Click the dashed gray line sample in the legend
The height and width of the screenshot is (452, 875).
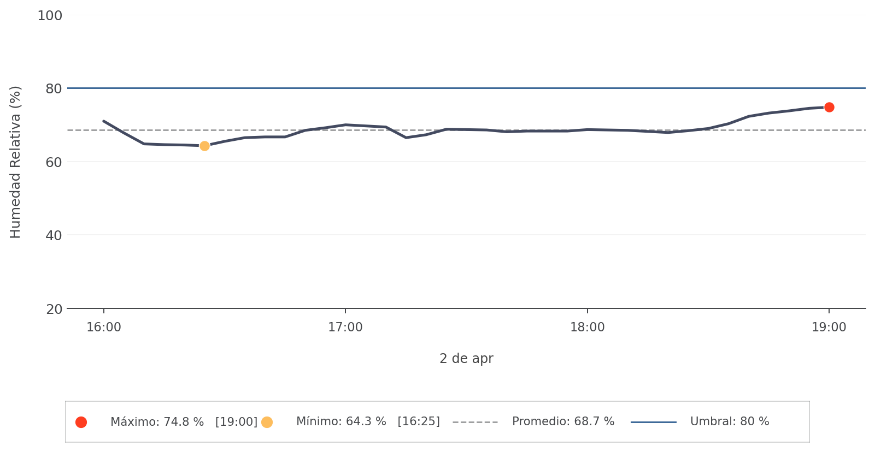coord(475,422)
